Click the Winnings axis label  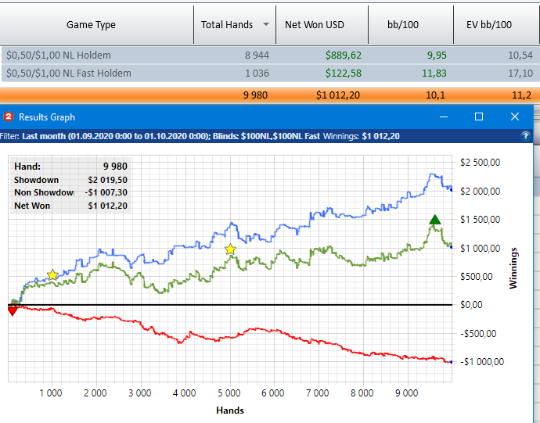(x=513, y=268)
